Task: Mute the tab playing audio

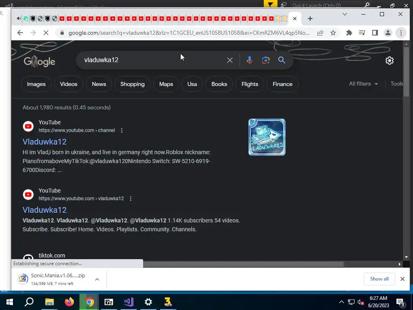Action: pos(19,19)
